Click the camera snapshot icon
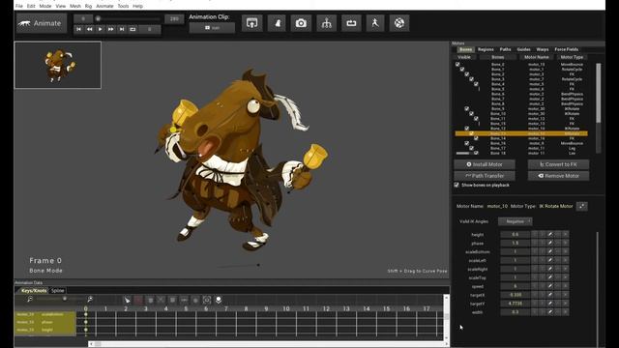Viewport: 619px width, 348px height. (x=301, y=23)
